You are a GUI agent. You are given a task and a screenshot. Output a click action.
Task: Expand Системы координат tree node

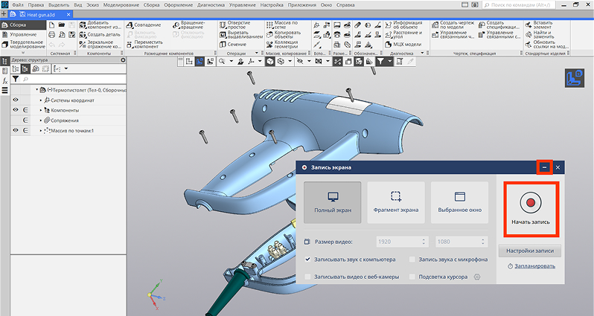point(41,100)
